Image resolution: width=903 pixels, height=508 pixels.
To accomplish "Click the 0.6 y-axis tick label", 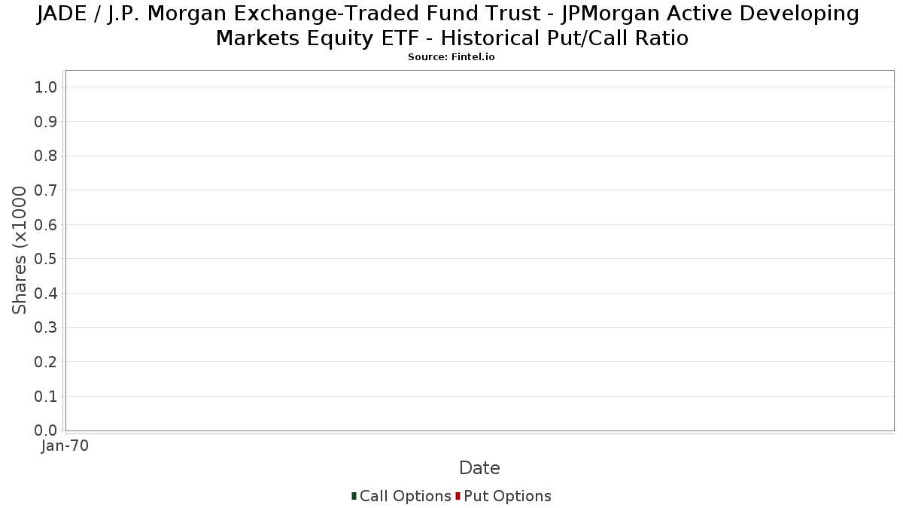I will (x=46, y=225).
